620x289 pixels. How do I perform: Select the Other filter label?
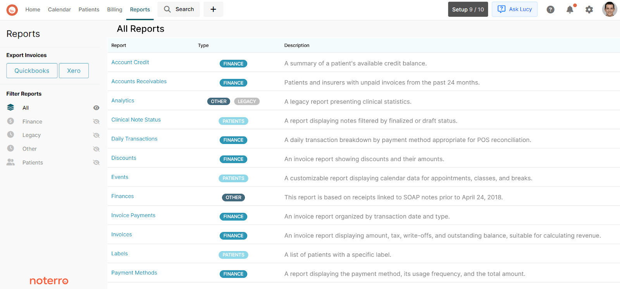29,149
